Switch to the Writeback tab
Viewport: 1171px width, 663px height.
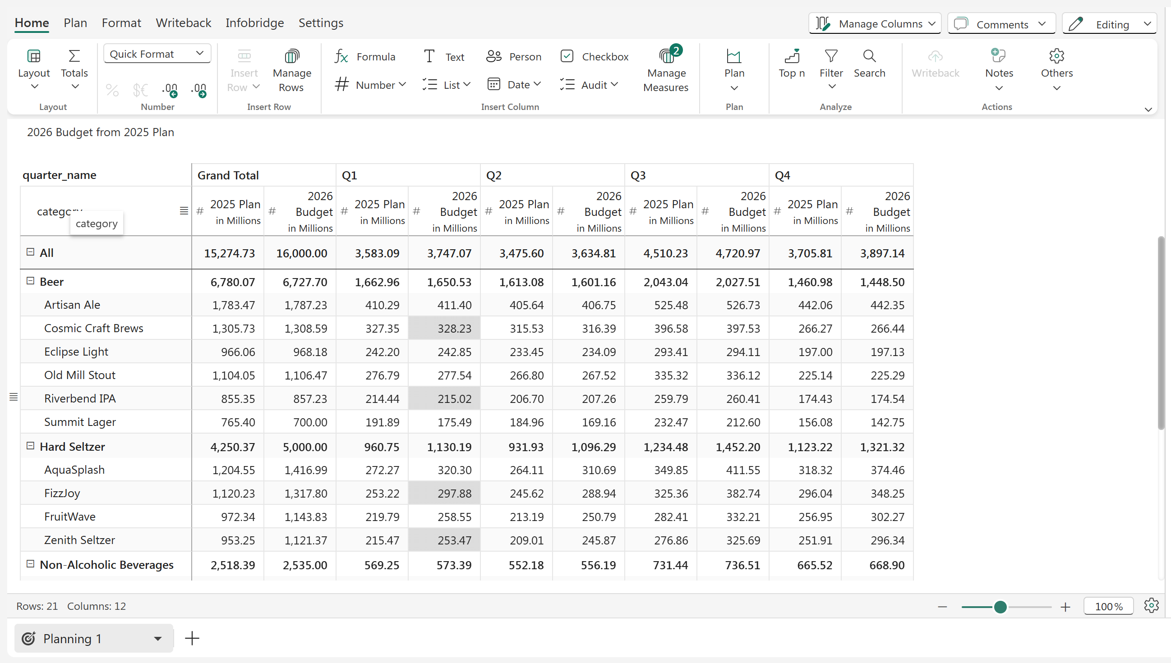point(183,23)
